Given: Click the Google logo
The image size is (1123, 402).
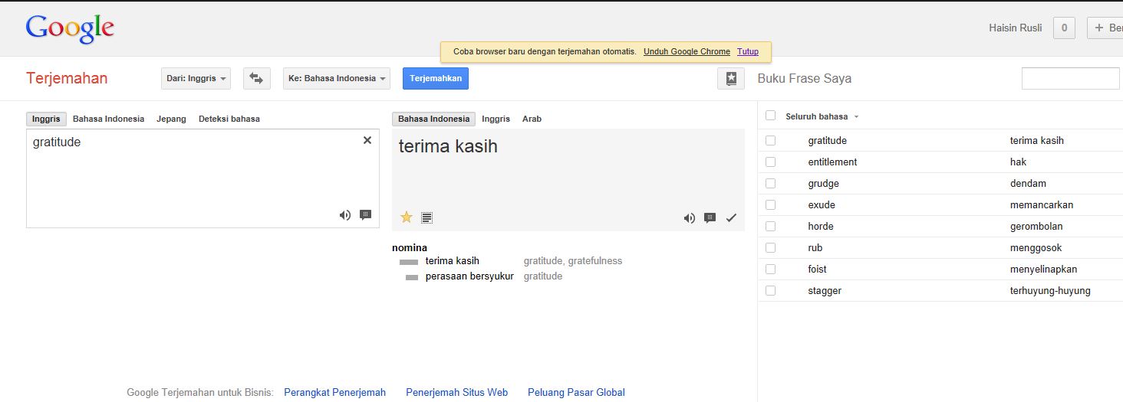Looking at the screenshot, I should (70, 28).
